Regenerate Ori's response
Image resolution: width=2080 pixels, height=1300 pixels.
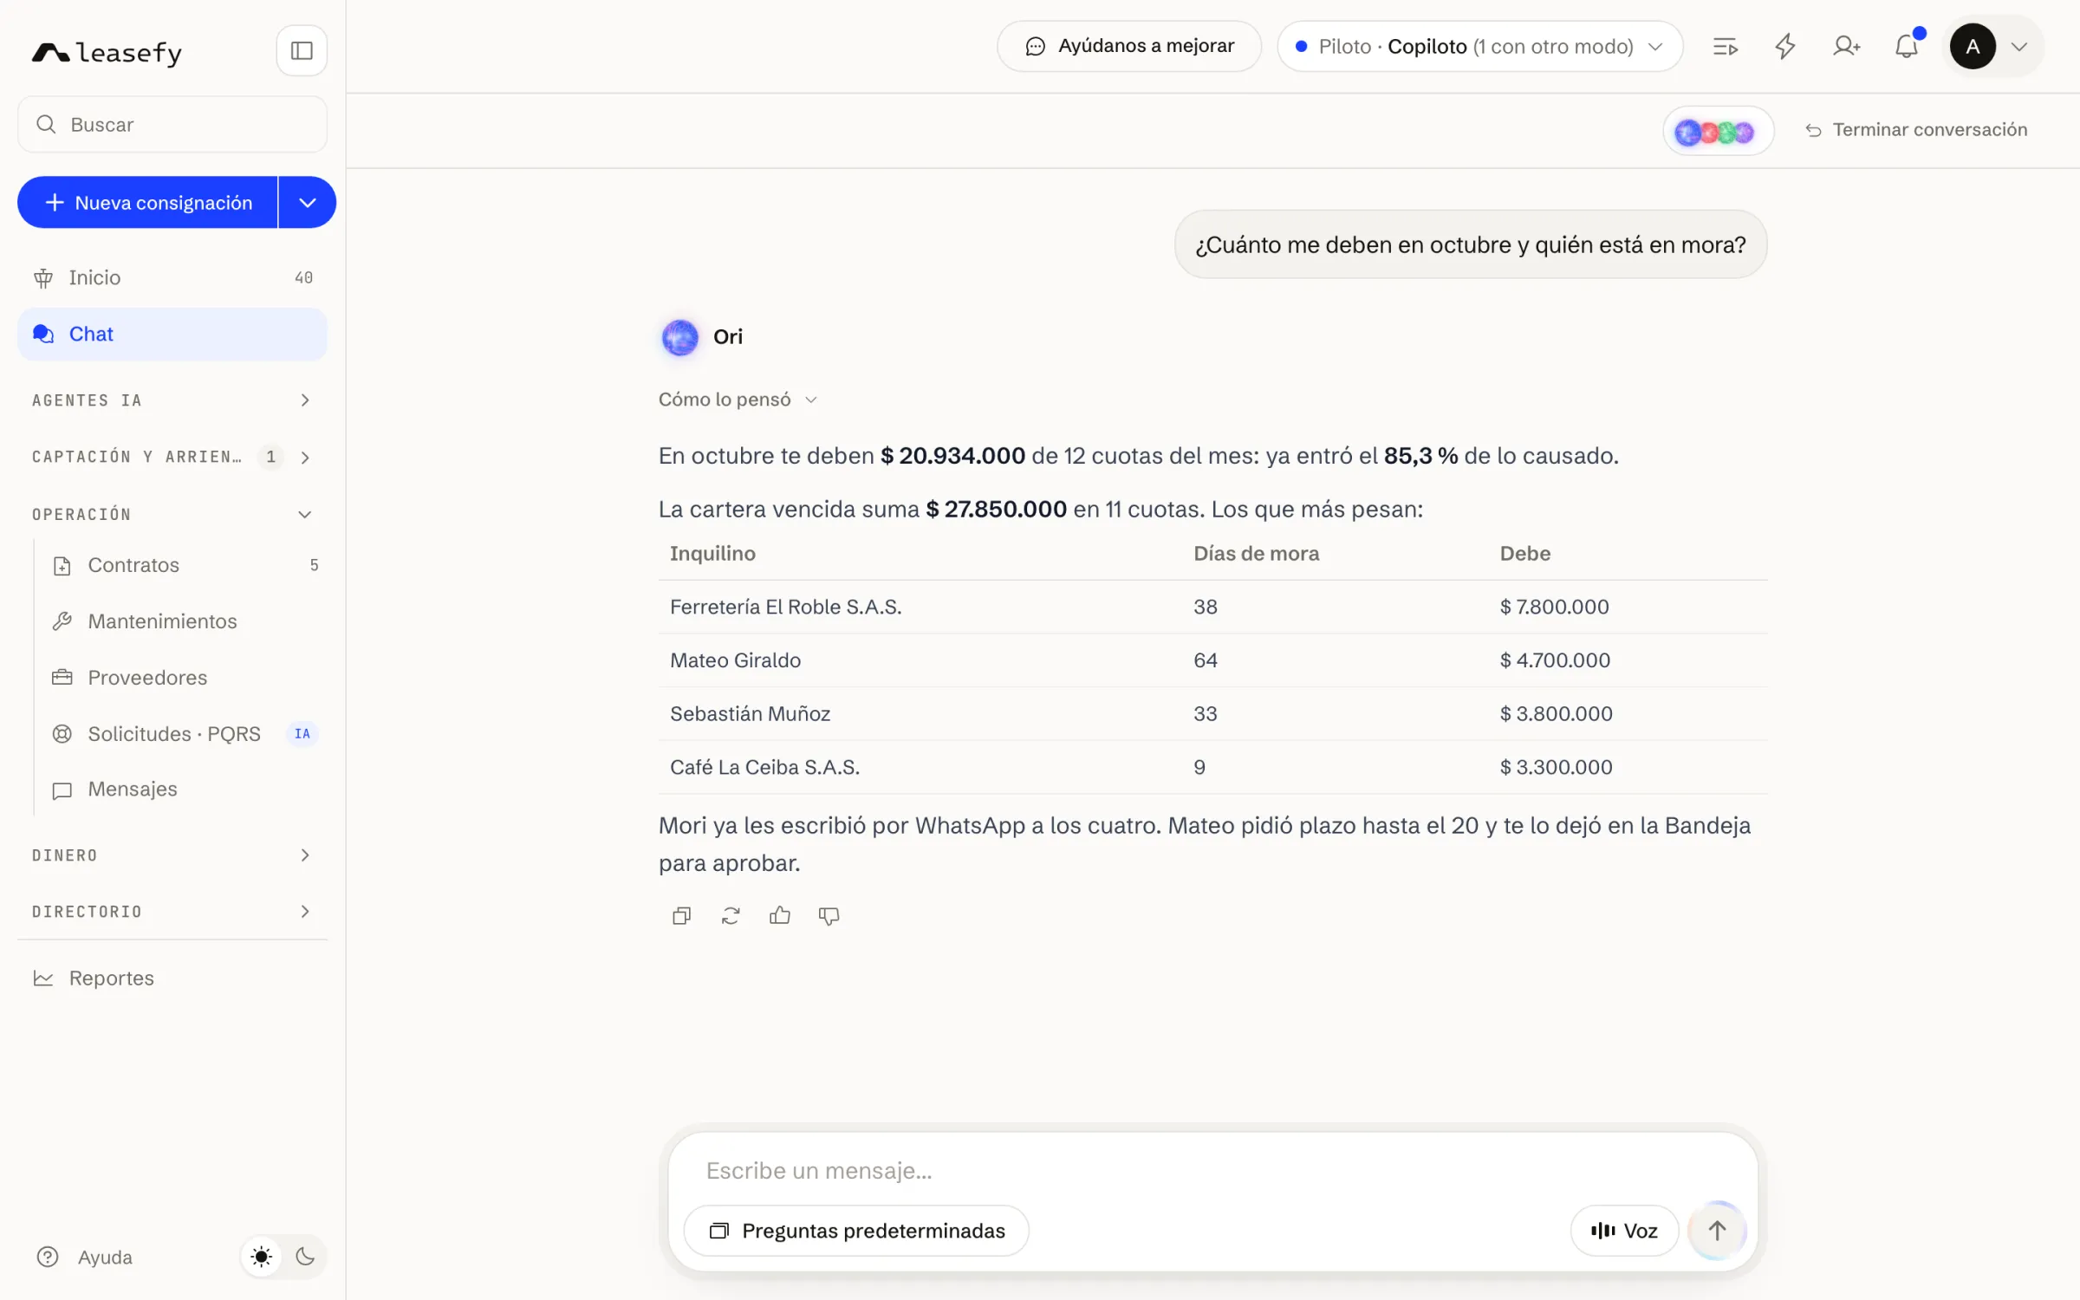tap(731, 915)
